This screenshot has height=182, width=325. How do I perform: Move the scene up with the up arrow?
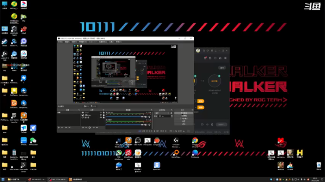pos(66,128)
